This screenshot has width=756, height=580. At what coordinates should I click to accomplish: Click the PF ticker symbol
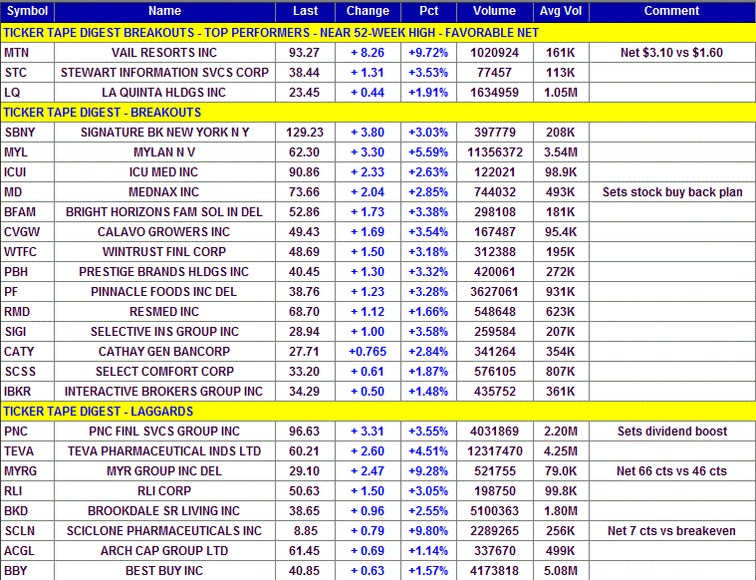(x=11, y=291)
